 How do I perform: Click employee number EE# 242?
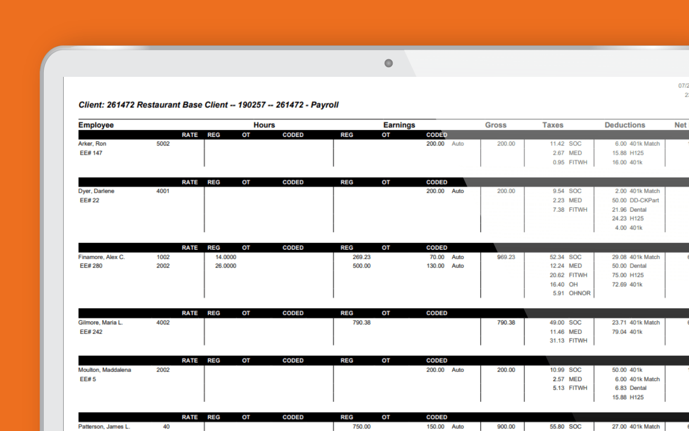pyautogui.click(x=91, y=332)
